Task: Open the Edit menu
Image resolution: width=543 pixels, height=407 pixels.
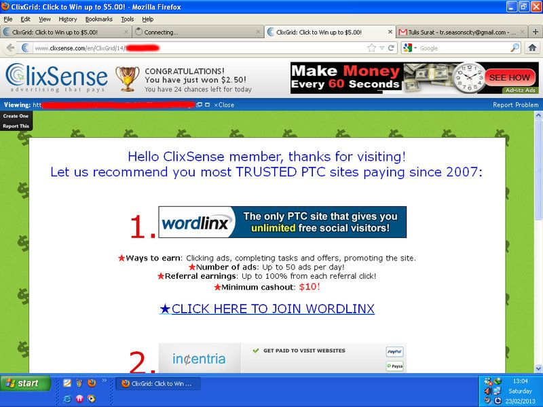Action: (x=25, y=19)
